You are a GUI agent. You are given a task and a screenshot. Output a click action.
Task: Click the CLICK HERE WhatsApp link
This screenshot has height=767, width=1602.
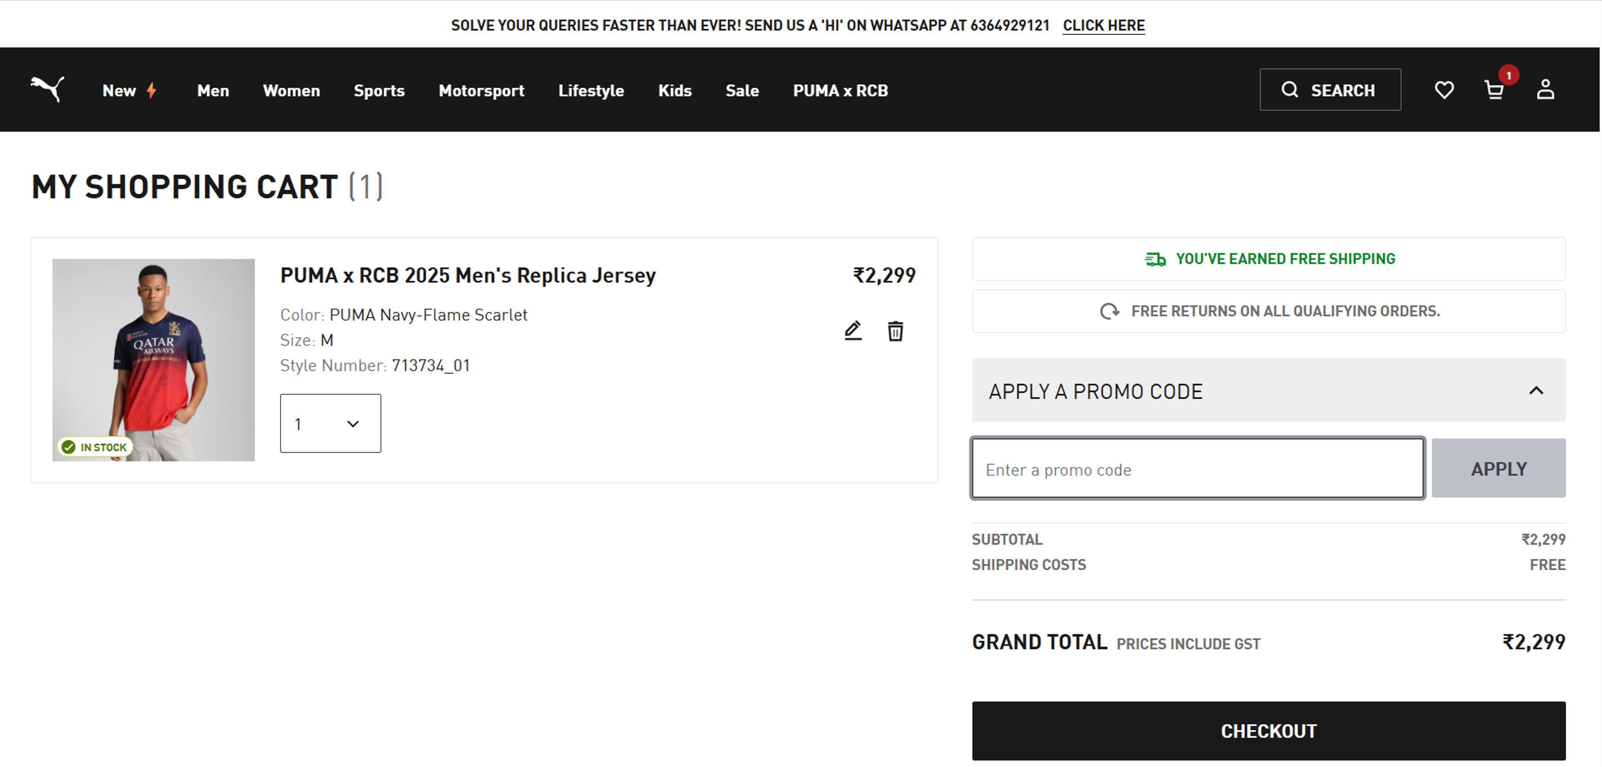[1104, 25]
